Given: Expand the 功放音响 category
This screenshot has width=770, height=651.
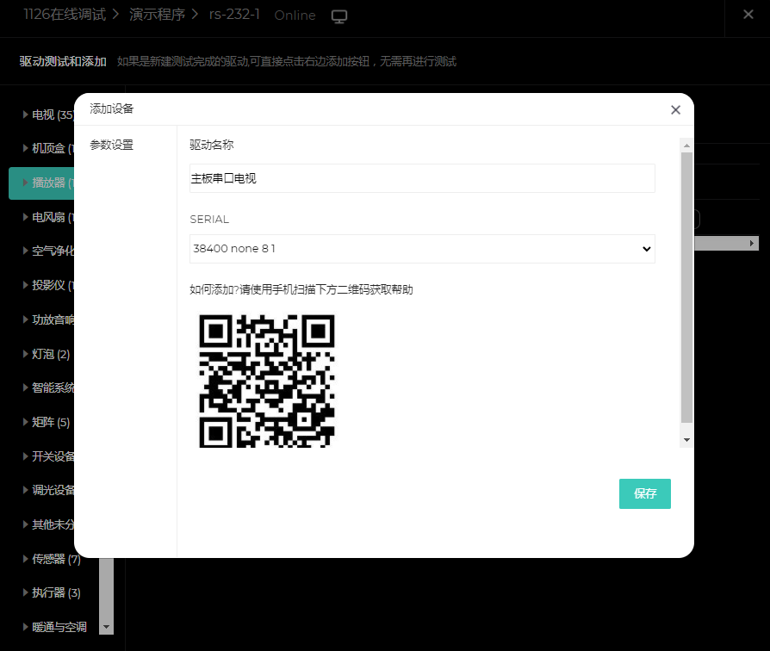Looking at the screenshot, I should [25, 319].
